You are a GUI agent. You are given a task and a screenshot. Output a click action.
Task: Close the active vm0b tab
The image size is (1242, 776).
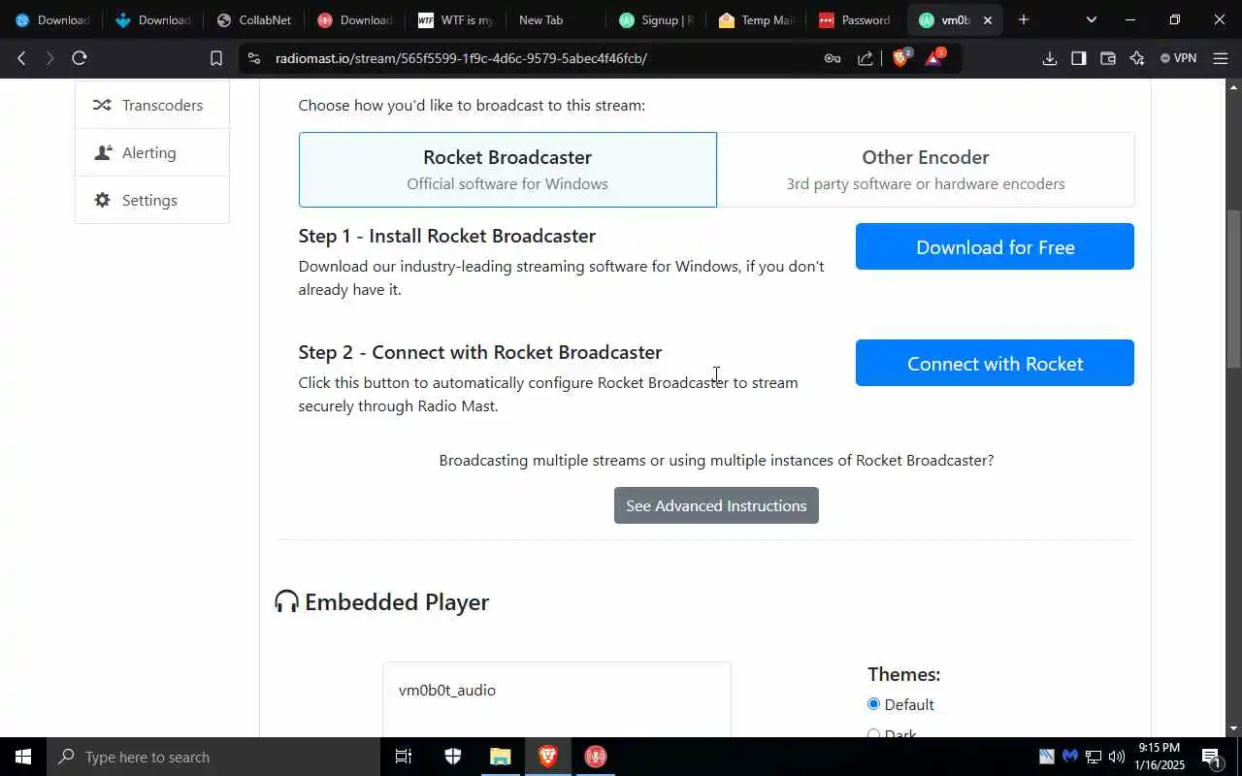[x=988, y=19]
